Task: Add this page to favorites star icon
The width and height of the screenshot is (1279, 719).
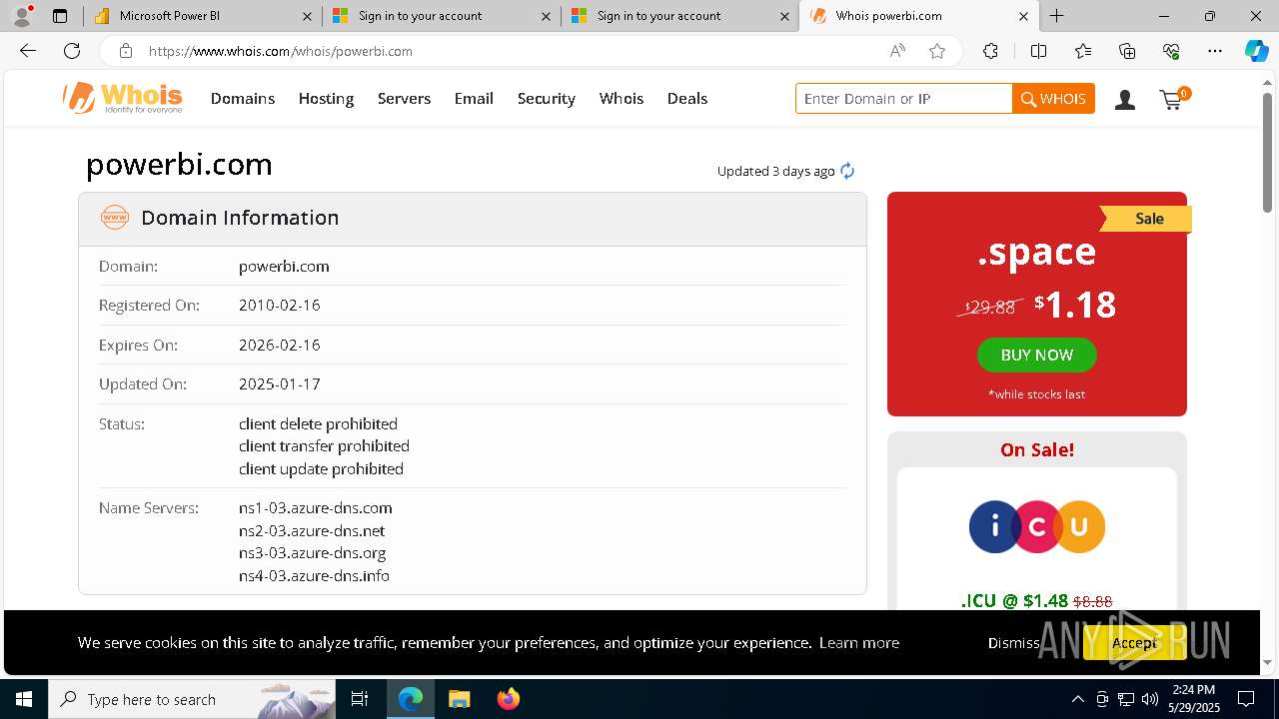Action: [x=937, y=51]
